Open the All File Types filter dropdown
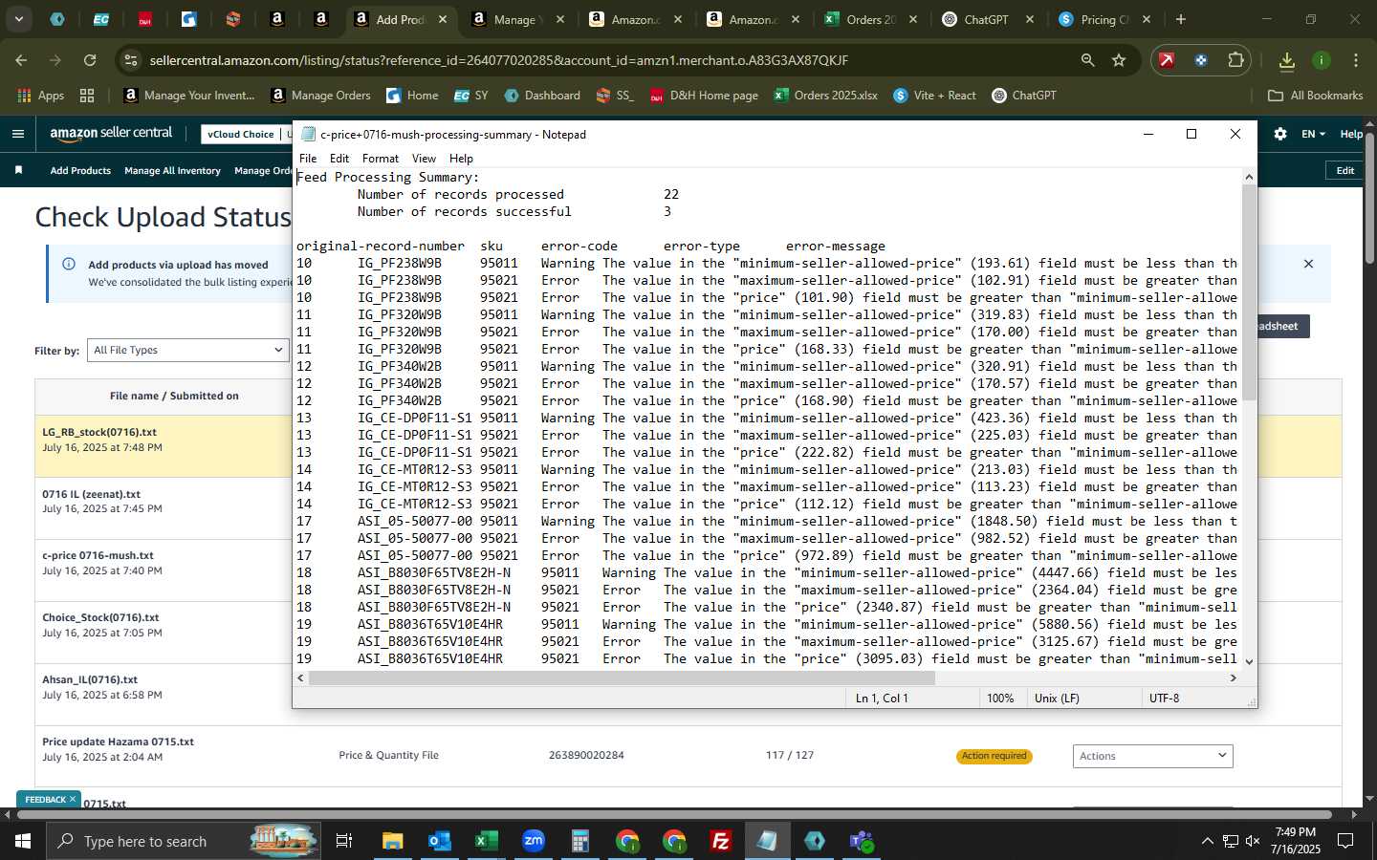 coord(187,350)
